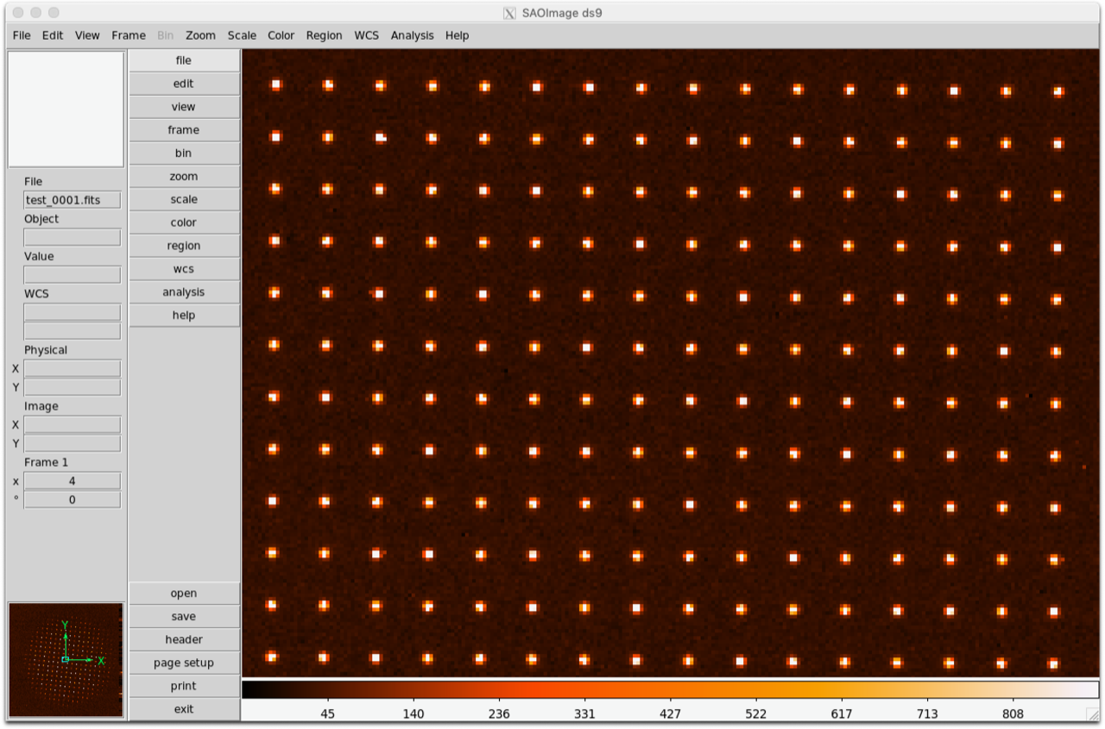Open the Analysis menu
This screenshot has width=1105, height=729.
(412, 35)
